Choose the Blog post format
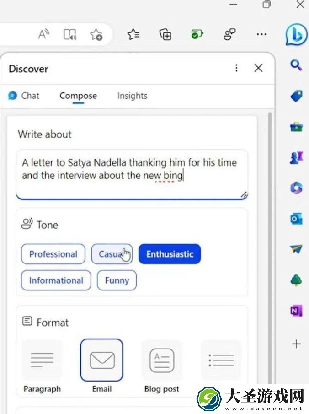The height and width of the screenshot is (414, 309). (x=162, y=366)
